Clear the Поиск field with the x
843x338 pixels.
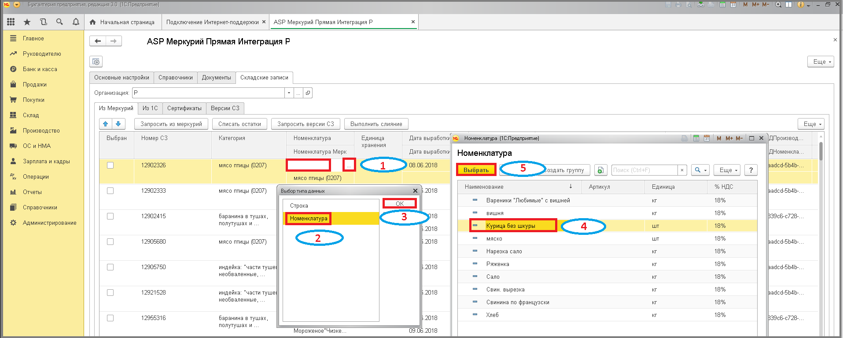(x=682, y=170)
